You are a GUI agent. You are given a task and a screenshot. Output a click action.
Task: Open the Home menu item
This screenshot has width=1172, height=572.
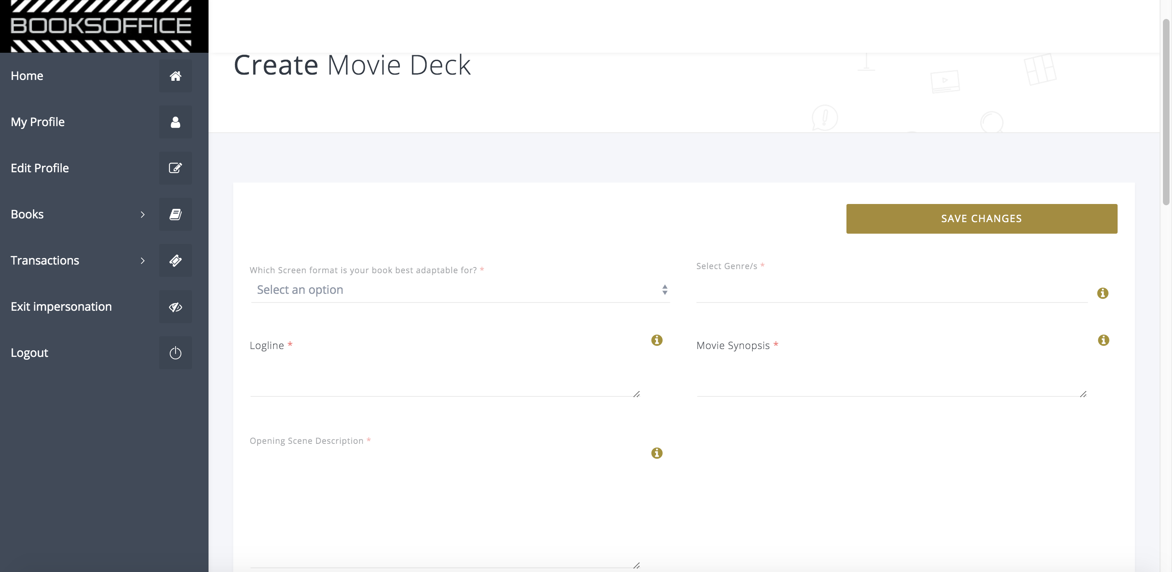(27, 76)
